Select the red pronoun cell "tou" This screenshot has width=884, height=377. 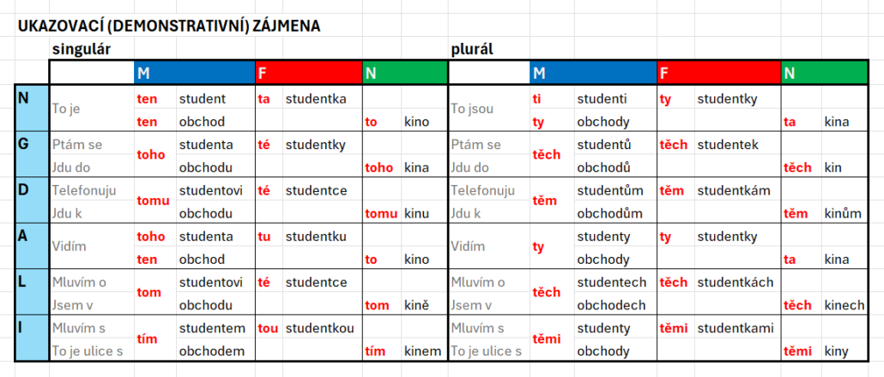pyautogui.click(x=269, y=328)
